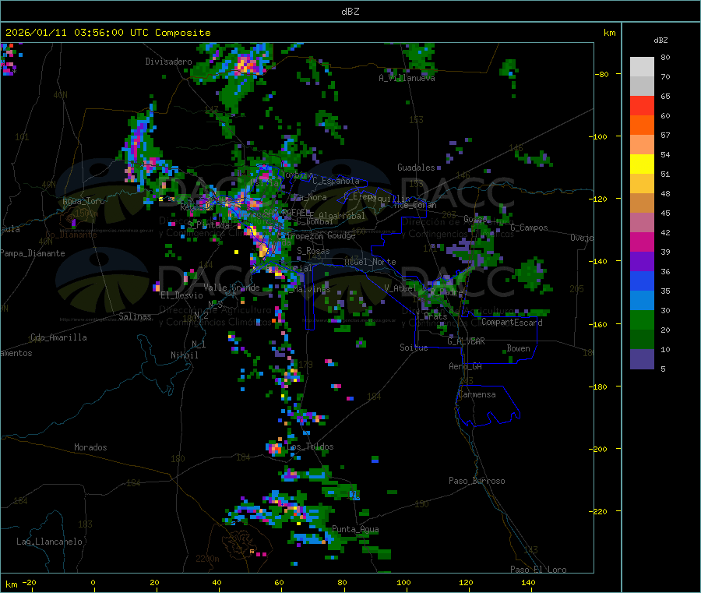
Task: Click the Paso_El_Loro place label
Action: tap(538, 570)
